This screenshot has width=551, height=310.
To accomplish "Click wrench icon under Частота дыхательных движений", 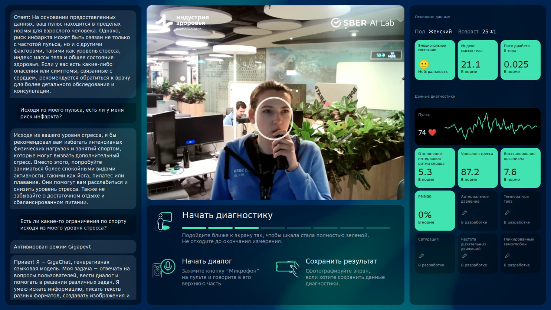I will coord(464,256).
